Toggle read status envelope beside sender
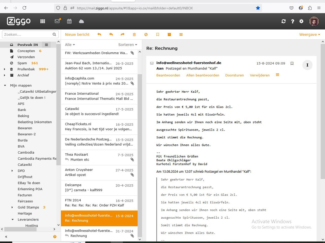This screenshot has width=325, height=243. 152,63
